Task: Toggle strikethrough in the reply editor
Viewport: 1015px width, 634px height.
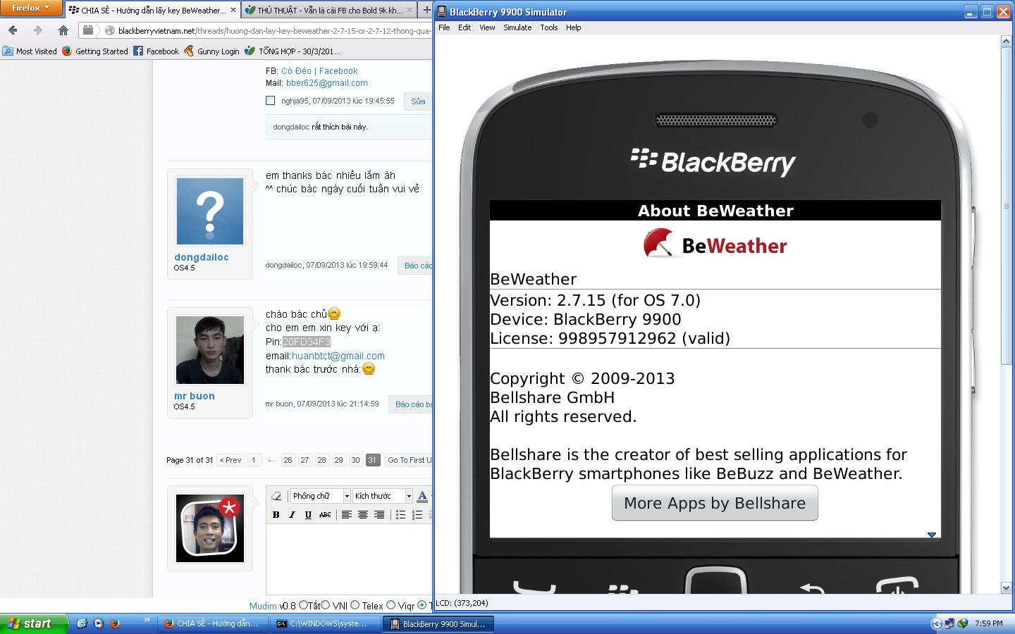Action: 325,515
